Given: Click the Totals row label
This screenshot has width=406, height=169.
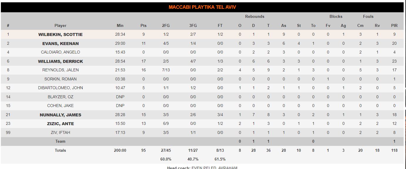Looking at the screenshot, I should (60, 150).
